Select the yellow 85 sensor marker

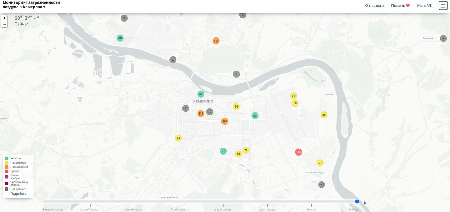click(x=324, y=115)
